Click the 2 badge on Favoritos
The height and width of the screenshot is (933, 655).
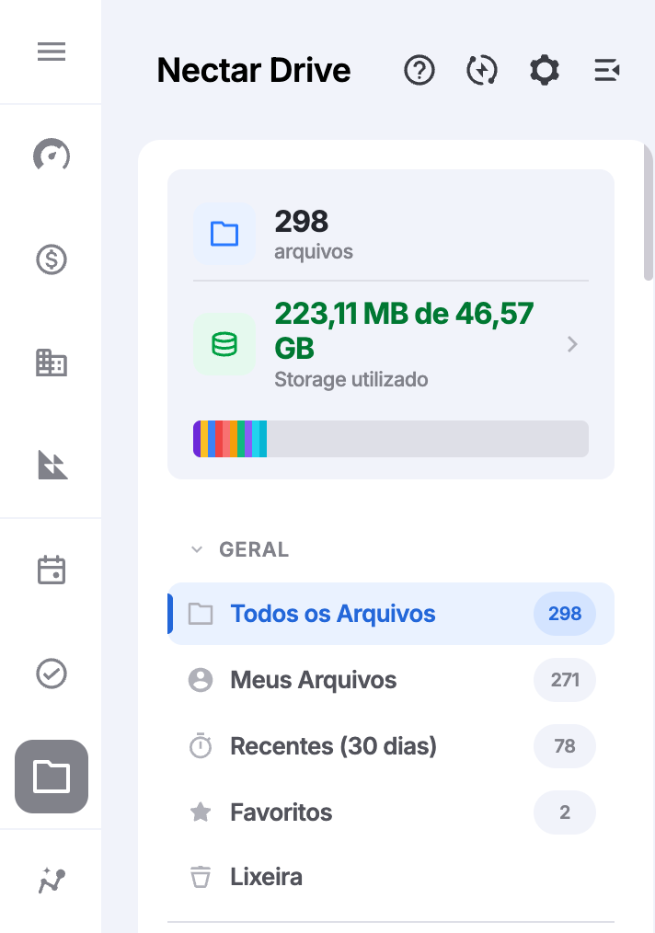[565, 812]
